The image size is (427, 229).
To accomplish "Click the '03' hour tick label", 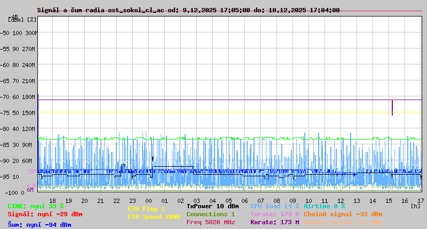I will coord(196,201).
